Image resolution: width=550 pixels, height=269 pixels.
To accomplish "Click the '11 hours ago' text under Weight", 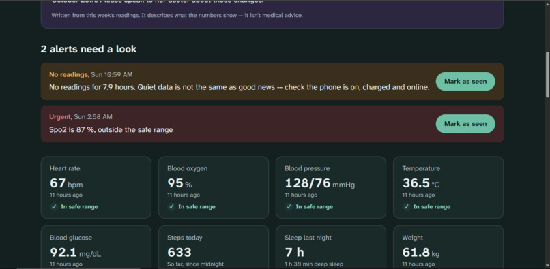I will click(418, 264).
